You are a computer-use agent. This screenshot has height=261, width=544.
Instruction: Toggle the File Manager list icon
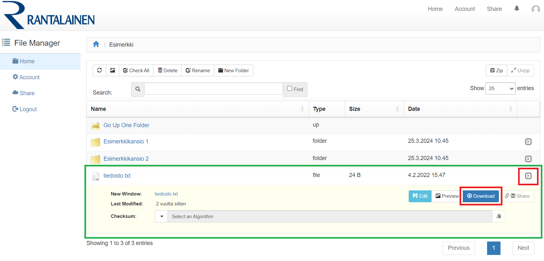pos(6,42)
